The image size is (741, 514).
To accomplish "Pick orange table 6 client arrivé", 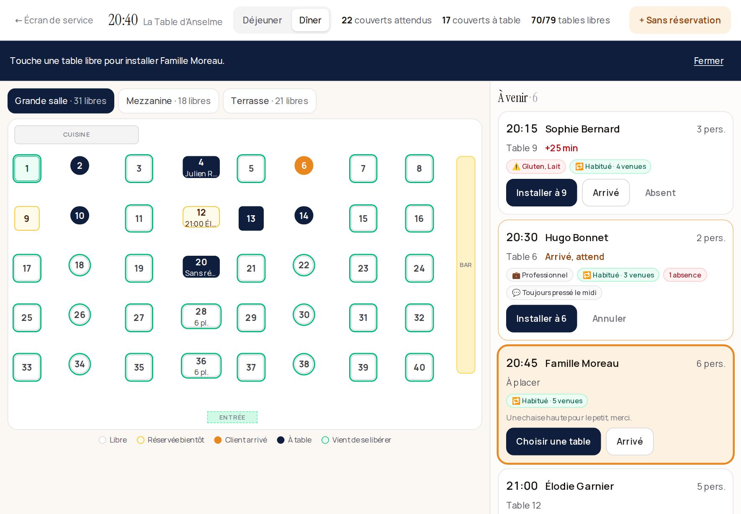I will tap(304, 165).
